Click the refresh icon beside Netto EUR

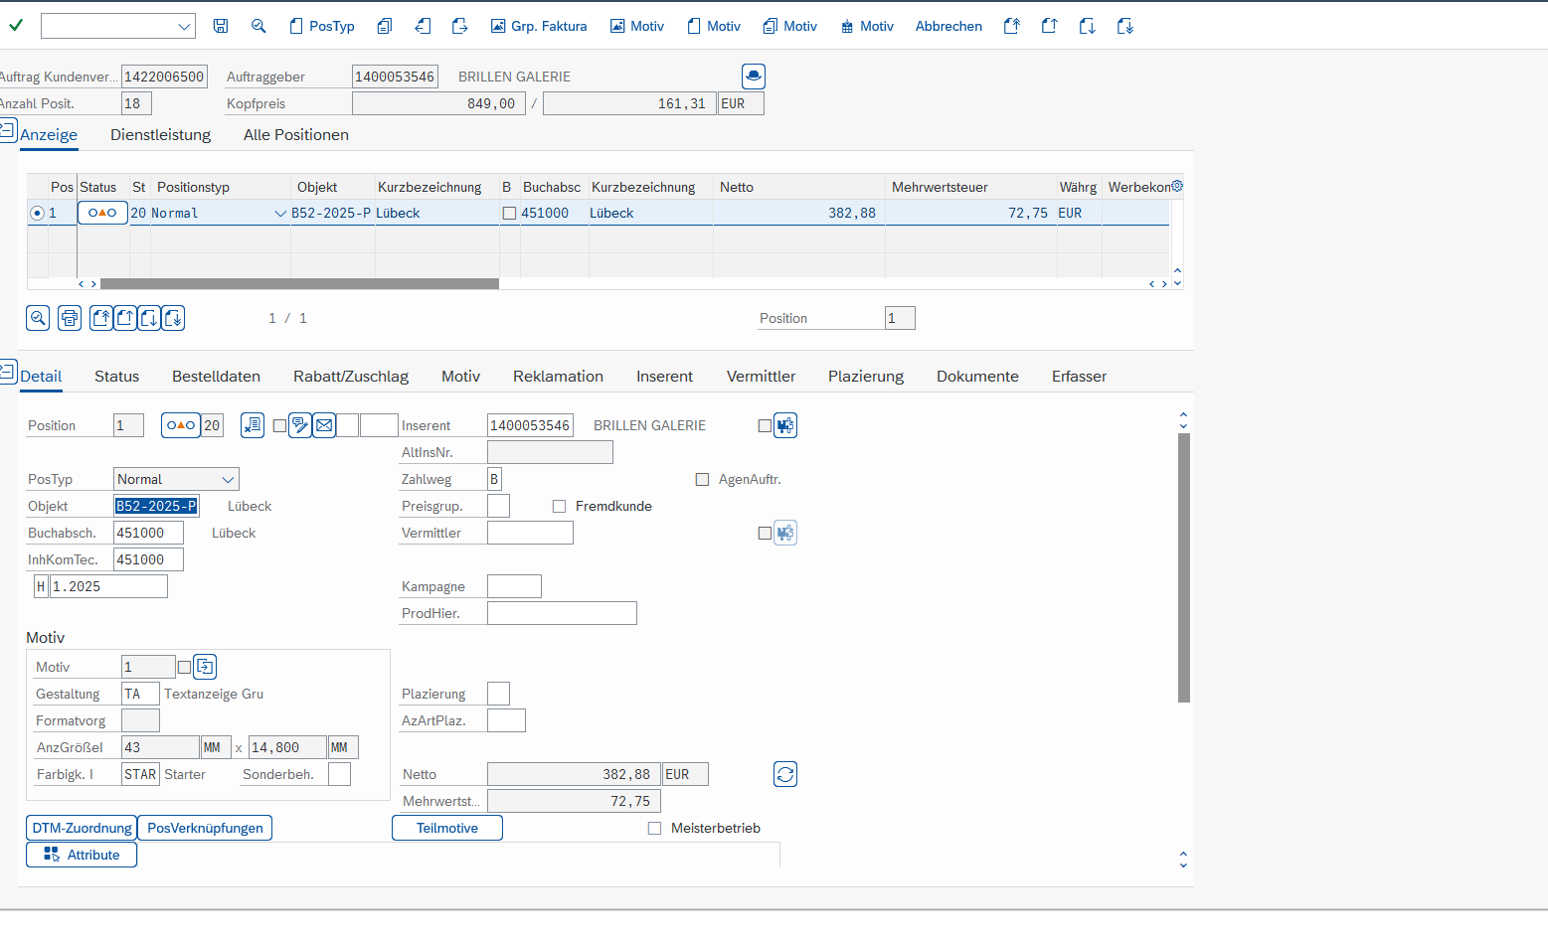[785, 774]
